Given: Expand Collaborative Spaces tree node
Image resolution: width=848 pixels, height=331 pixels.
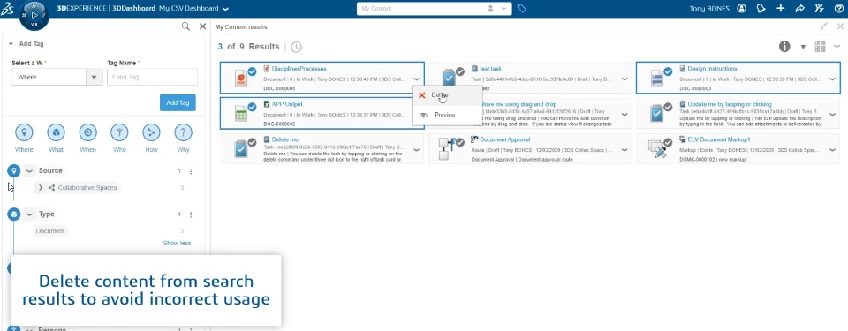Looking at the screenshot, I should pyautogui.click(x=40, y=188).
